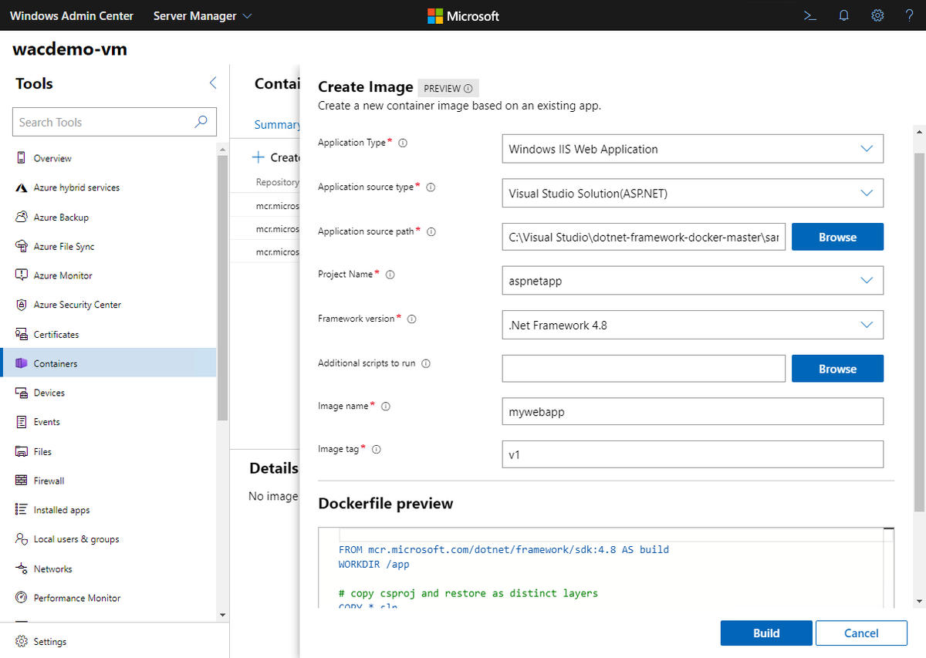Click info icon next to Application Type
The height and width of the screenshot is (658, 926).
(x=403, y=143)
